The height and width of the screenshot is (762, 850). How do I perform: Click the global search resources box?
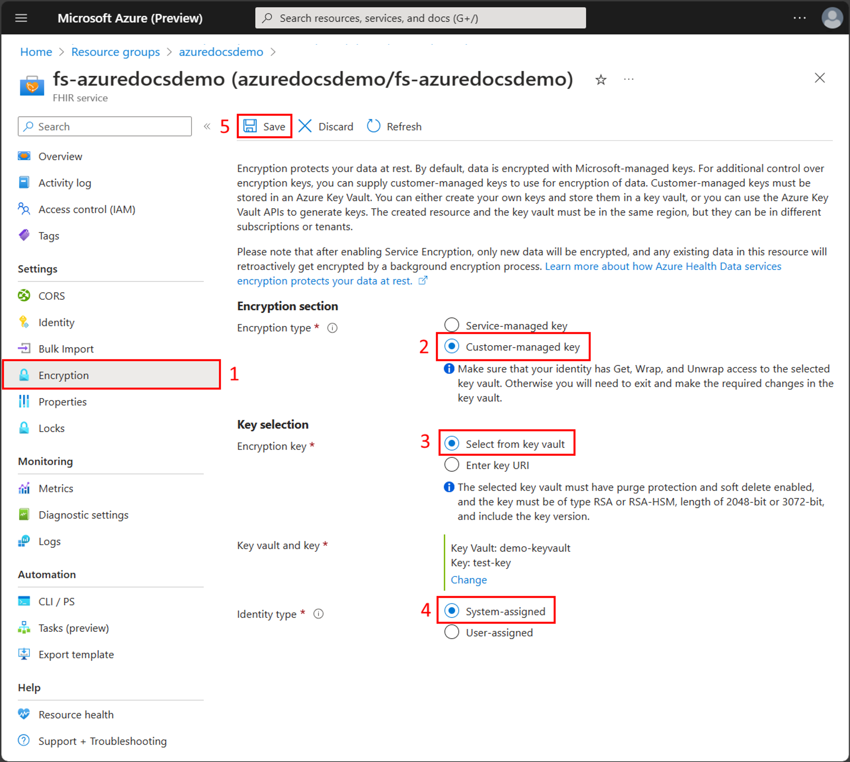[420, 18]
